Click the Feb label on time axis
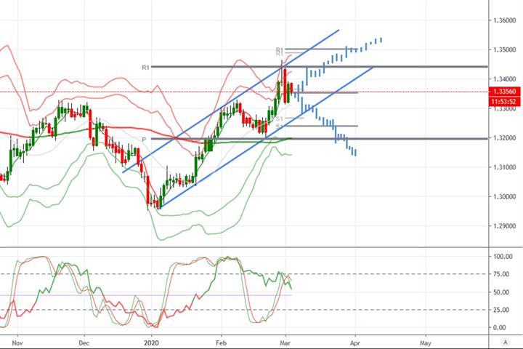 click(x=221, y=342)
